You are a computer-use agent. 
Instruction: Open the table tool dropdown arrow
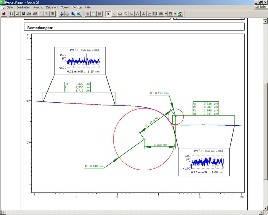click(x=166, y=14)
